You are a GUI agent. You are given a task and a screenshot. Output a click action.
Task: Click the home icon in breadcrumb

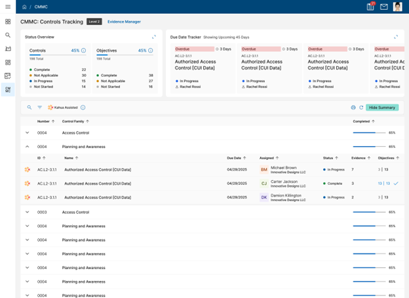pyautogui.click(x=25, y=7)
